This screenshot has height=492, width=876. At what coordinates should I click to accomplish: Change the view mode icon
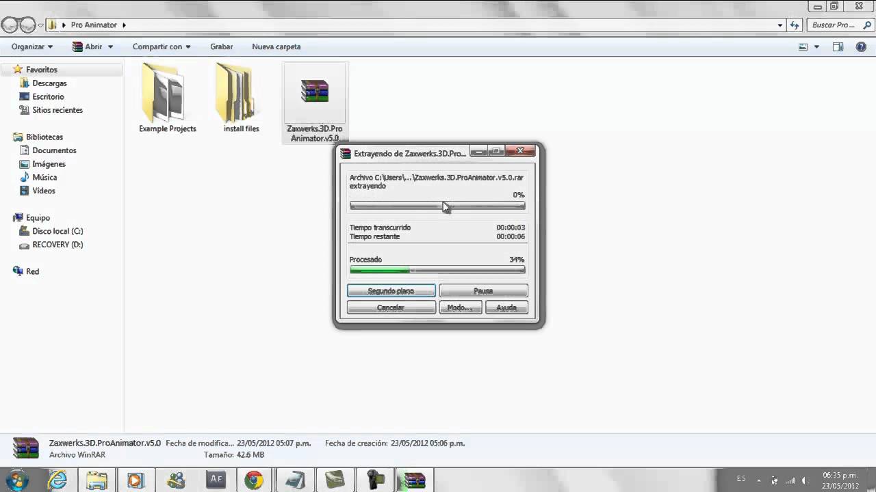[x=803, y=47]
